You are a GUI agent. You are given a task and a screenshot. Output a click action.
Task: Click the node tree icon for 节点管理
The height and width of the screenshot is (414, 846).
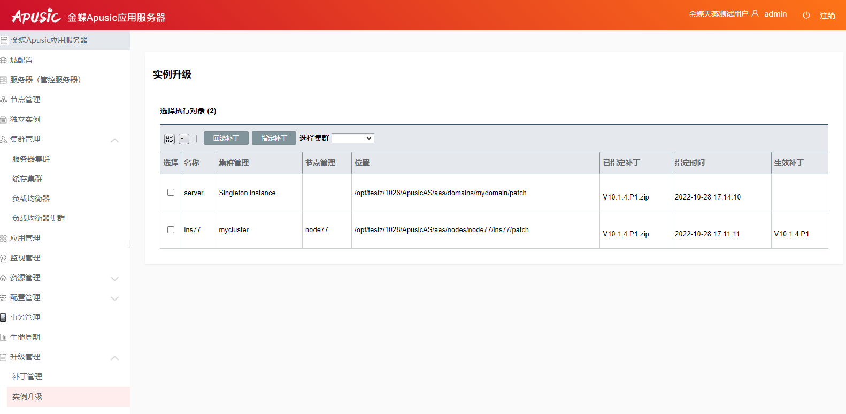tap(4, 100)
